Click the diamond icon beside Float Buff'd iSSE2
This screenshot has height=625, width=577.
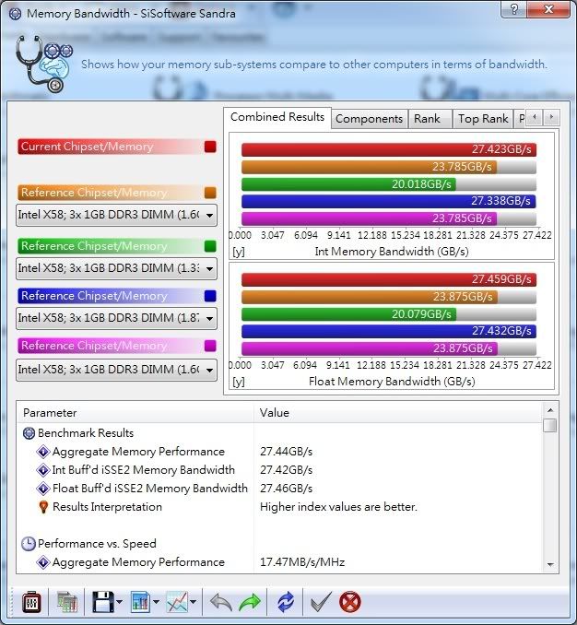tap(43, 489)
